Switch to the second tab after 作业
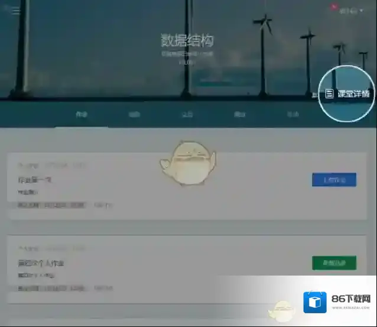Image resolution: width=377 pixels, height=327 pixels. pos(134,114)
